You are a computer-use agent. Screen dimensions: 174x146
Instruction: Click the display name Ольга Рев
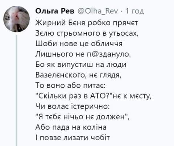point(55,11)
